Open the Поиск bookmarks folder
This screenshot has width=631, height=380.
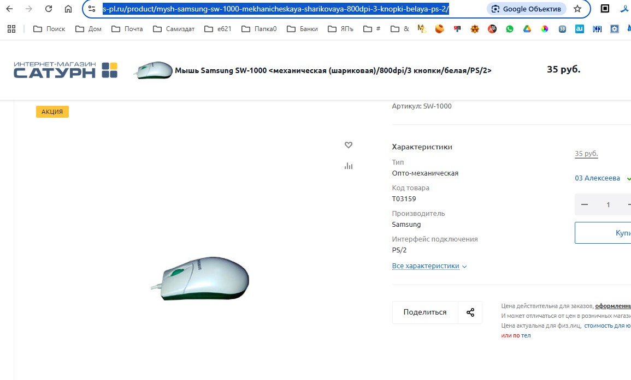(49, 28)
